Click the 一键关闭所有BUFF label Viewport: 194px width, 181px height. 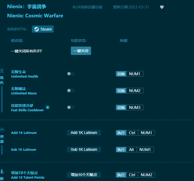pos(27,51)
